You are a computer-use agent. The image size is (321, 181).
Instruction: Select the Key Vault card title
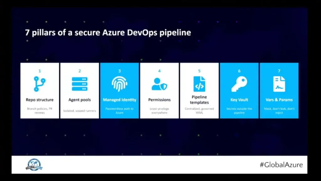click(239, 100)
